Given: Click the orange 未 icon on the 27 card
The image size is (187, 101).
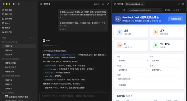Looking at the screenshot, I should (156, 32).
